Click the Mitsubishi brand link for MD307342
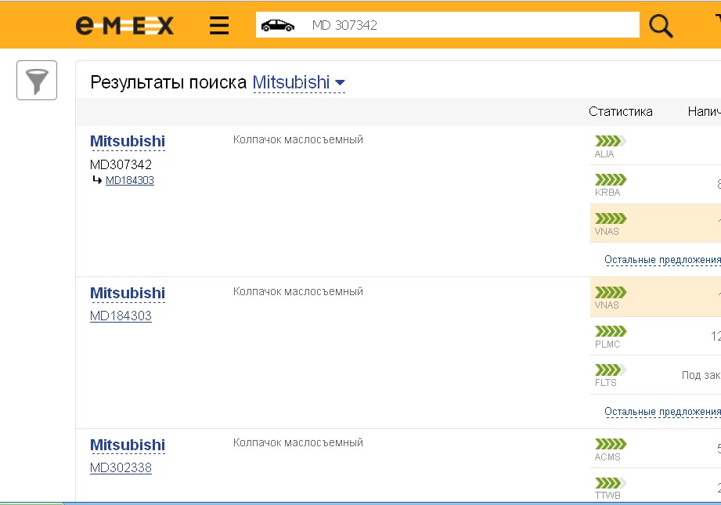Image resolution: width=721 pixels, height=505 pixels. (x=127, y=142)
